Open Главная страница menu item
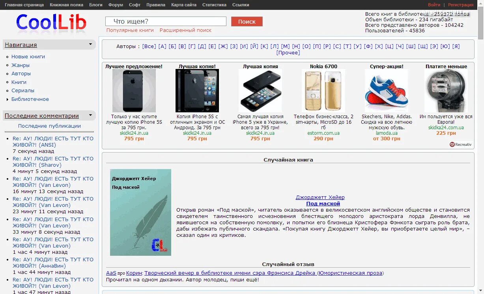The height and width of the screenshot is (294, 484). click(24, 5)
